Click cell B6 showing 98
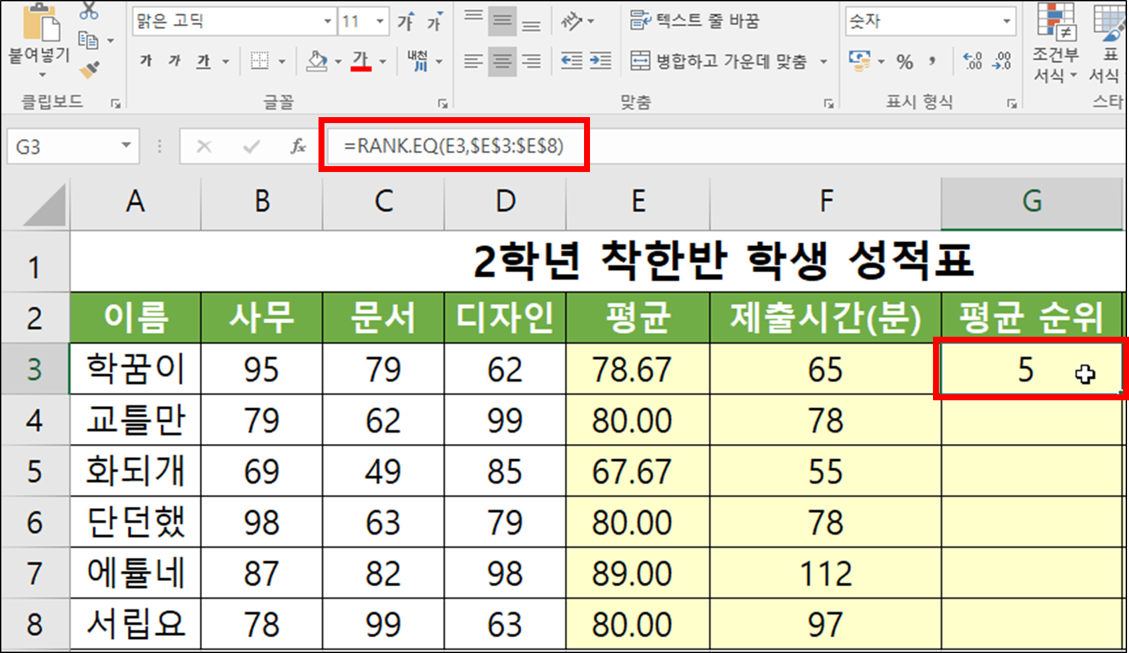The width and height of the screenshot is (1129, 653). pyautogui.click(x=262, y=522)
